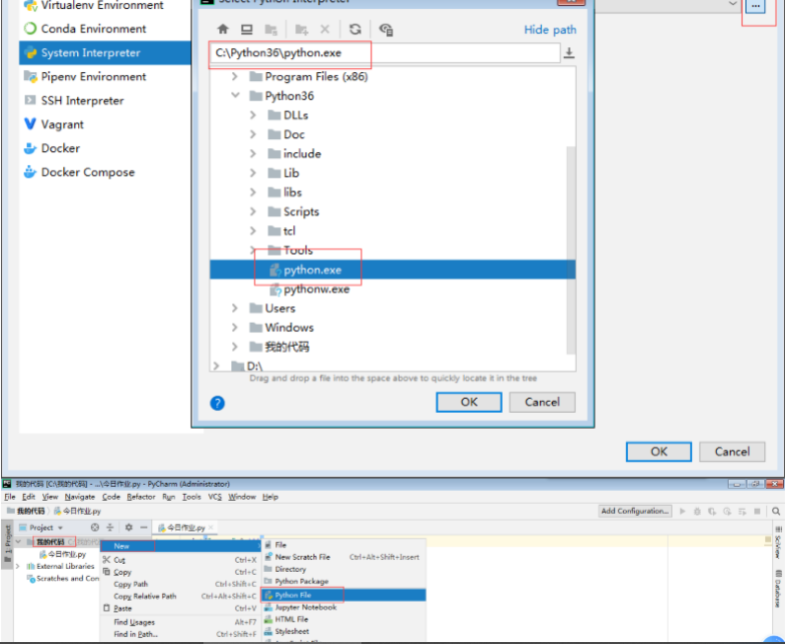Image resolution: width=785 pixels, height=644 pixels.
Task: Toggle show hidden files and directories icon
Action: [x=386, y=30]
